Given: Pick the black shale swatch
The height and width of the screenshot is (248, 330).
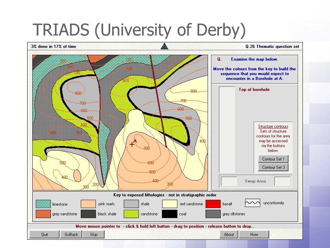Looking at the screenshot, I should pyautogui.click(x=88, y=214).
